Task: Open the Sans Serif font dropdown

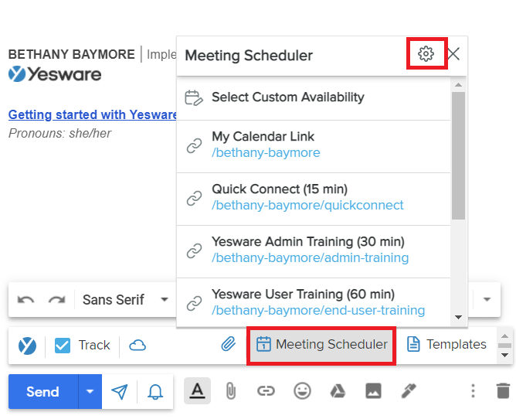Action: [x=125, y=300]
